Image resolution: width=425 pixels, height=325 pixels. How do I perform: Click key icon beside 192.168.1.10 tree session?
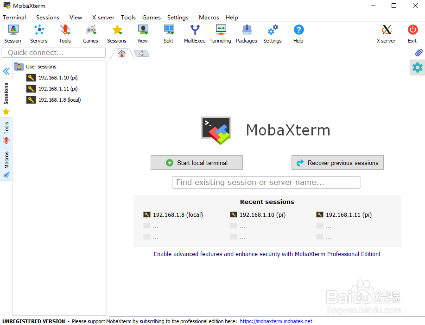click(31, 78)
